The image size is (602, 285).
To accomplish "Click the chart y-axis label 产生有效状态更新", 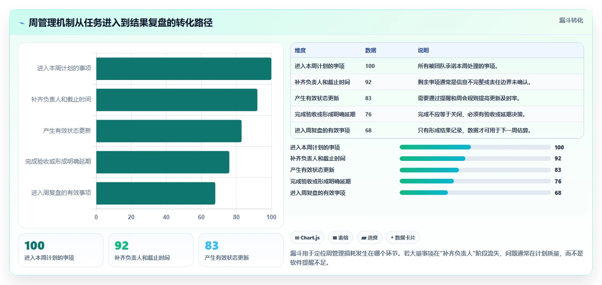I will click(x=67, y=131).
